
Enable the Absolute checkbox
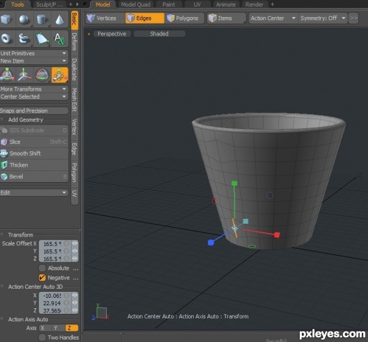point(42,268)
